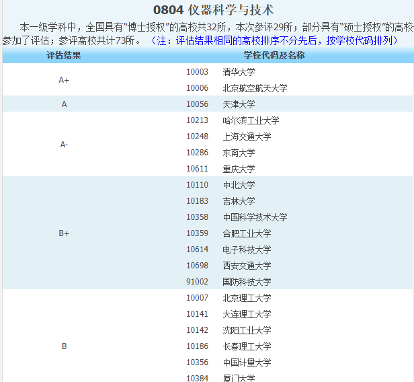Image resolution: width=414 pixels, height=382 pixels.
Task: Select school code 10213
Action: coord(197,120)
